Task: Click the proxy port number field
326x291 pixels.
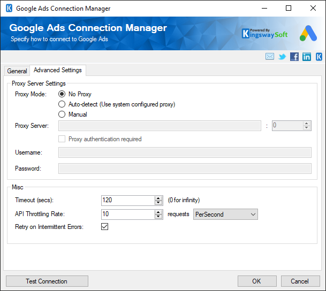Action: click(287, 126)
